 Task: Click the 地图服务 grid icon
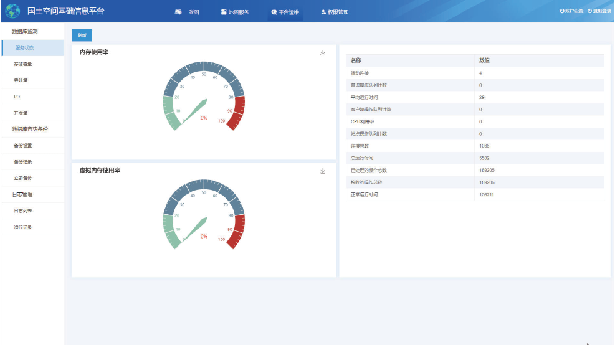pyautogui.click(x=224, y=12)
